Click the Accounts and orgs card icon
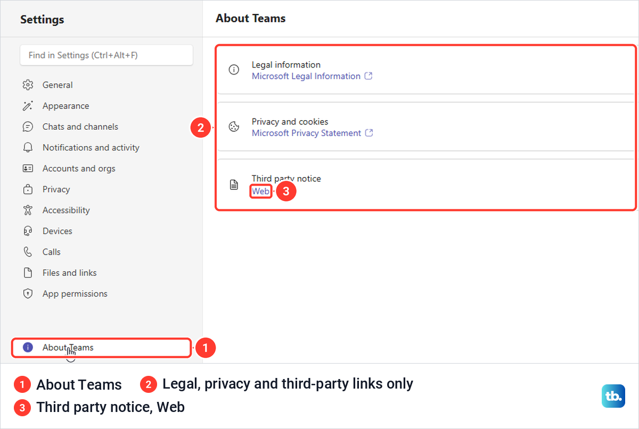This screenshot has width=639, height=429. 28,169
